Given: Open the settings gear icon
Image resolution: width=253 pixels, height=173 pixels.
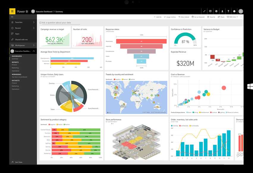Looking at the screenshot, I should (x=216, y=11).
